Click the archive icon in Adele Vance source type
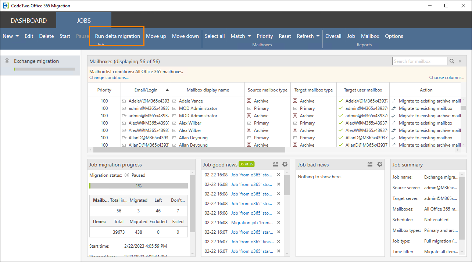Viewport: 472px width, 262px height. 249,101
